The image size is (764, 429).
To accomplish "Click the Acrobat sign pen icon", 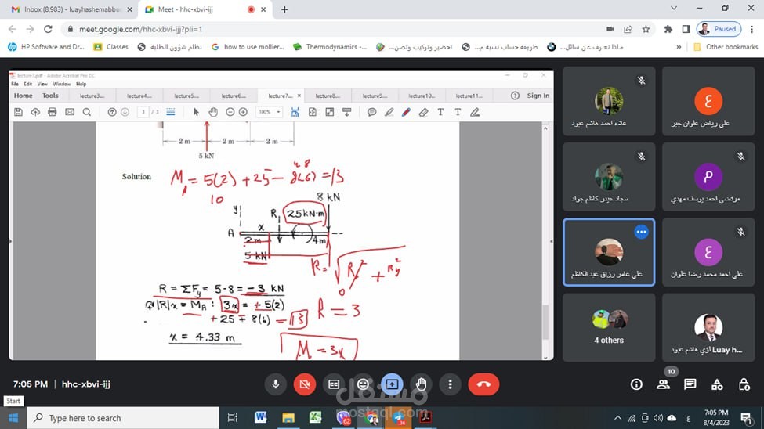I will tap(475, 112).
